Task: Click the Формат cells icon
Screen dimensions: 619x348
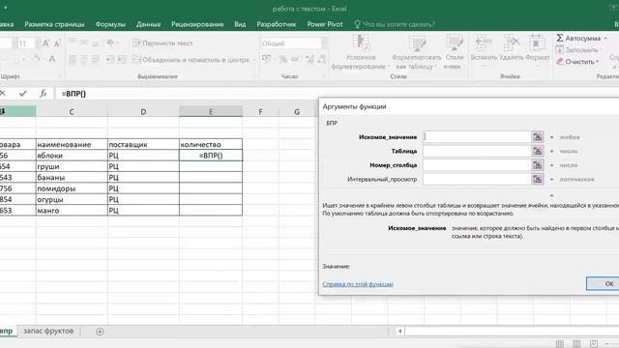Action: tap(538, 43)
